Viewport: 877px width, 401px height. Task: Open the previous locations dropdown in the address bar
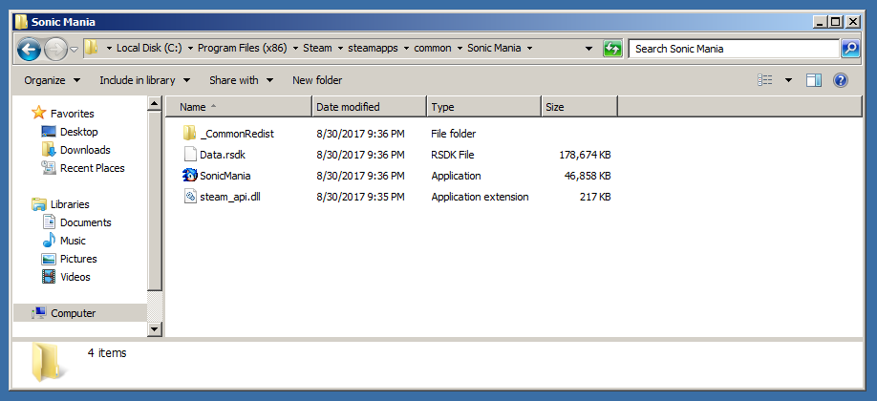[588, 49]
